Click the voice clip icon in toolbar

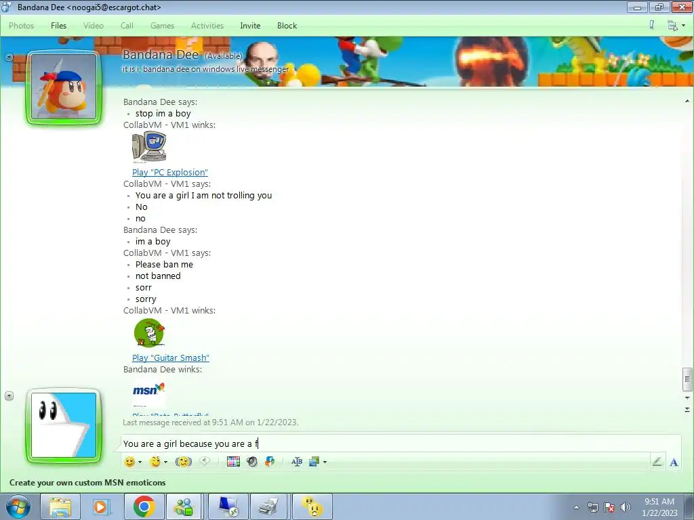(205, 462)
